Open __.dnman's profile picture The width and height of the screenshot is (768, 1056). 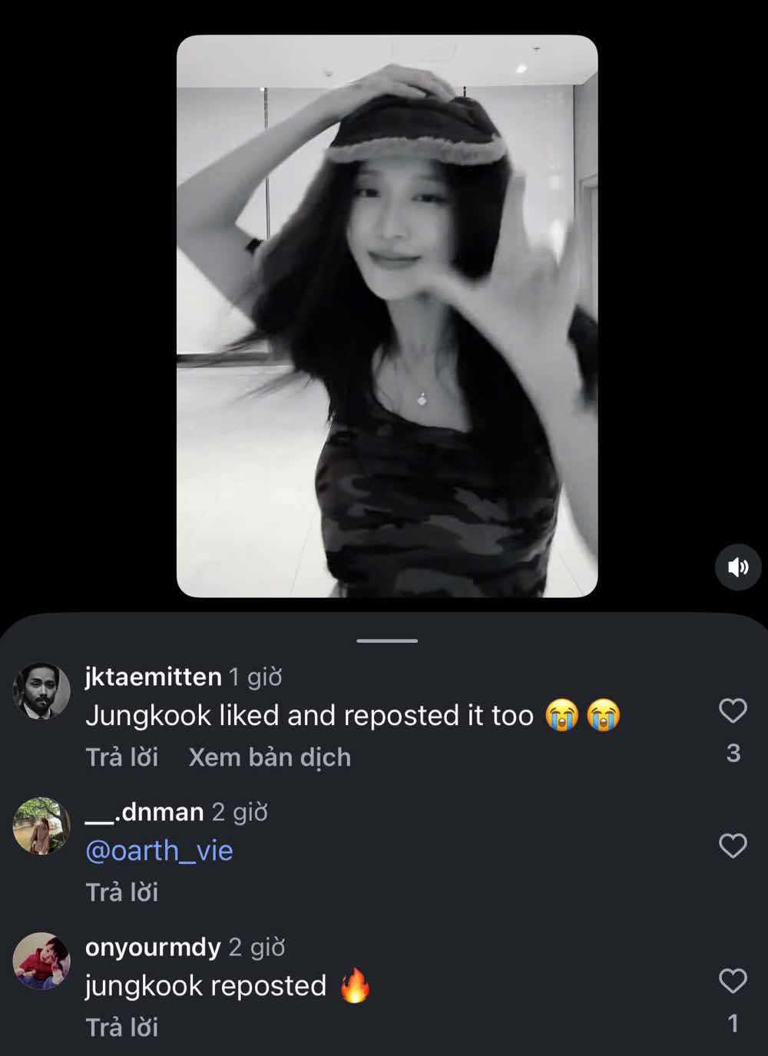[x=42, y=826]
